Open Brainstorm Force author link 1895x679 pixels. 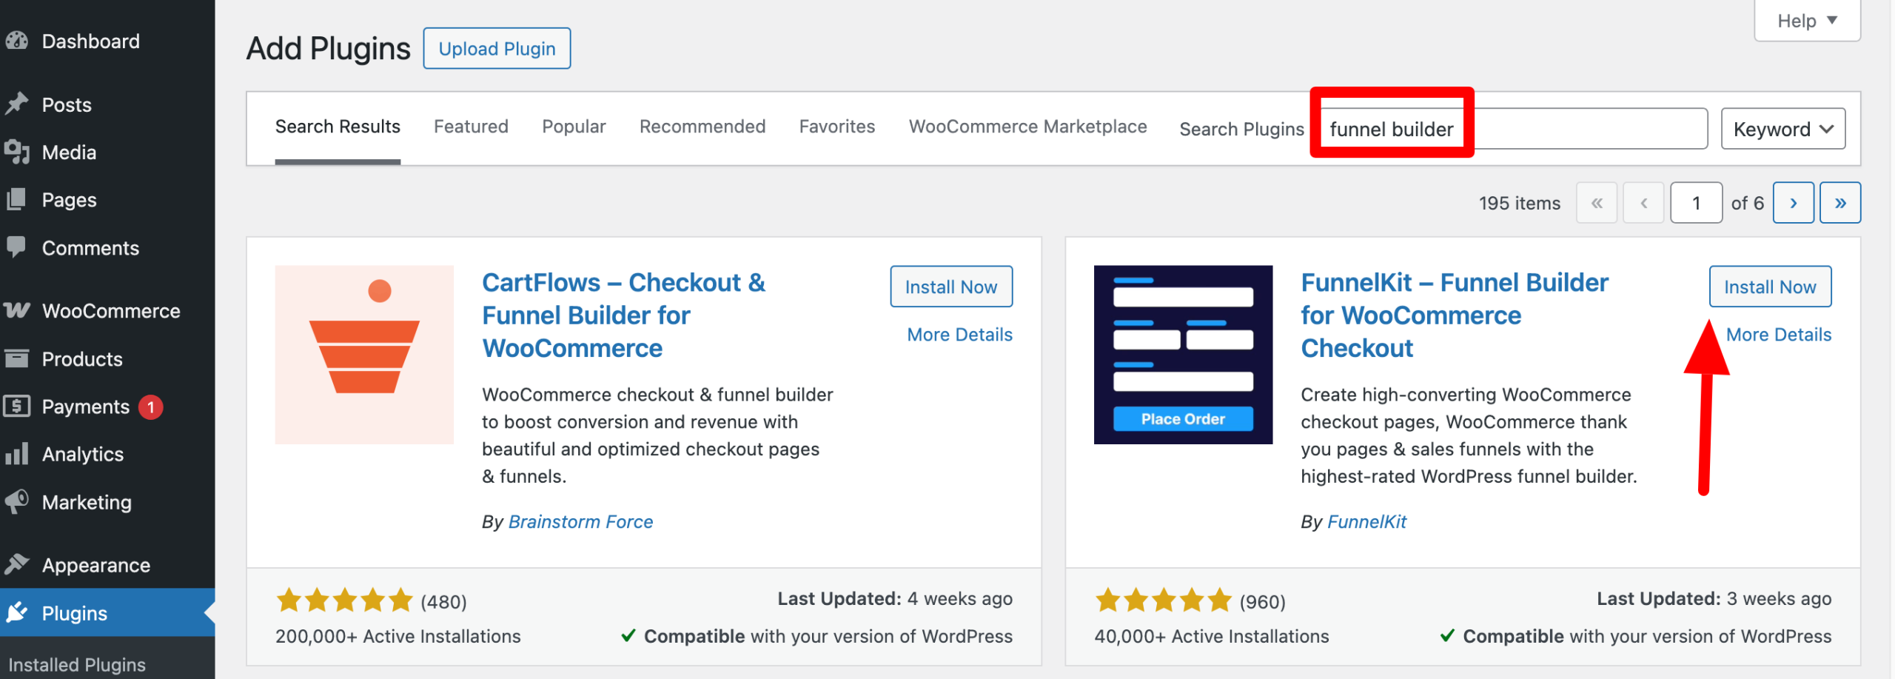pyautogui.click(x=580, y=522)
